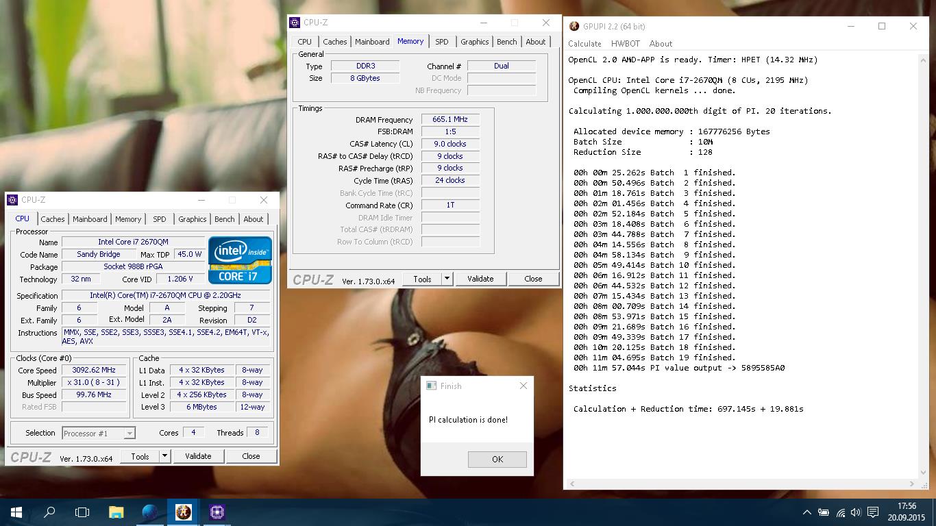Click the CPU-Z title icon in CPU window
Screen dimensions: 936x526
tap(12, 200)
